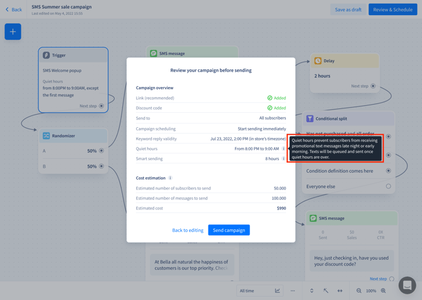
Task: Open the three-dots more options menu
Action: [x=292, y=291]
